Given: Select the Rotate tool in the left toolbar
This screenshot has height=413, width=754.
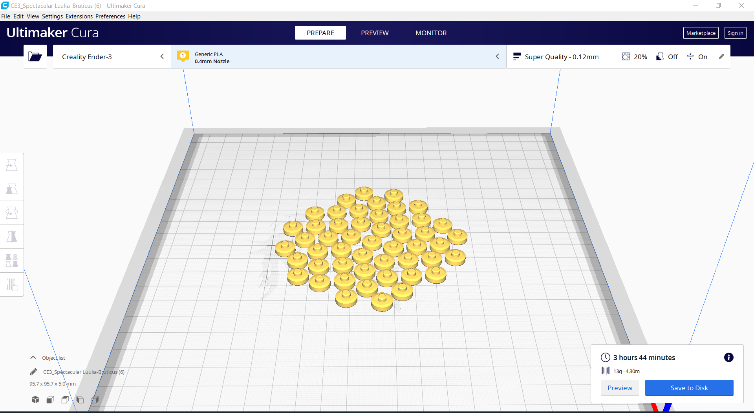Looking at the screenshot, I should 12,213.
